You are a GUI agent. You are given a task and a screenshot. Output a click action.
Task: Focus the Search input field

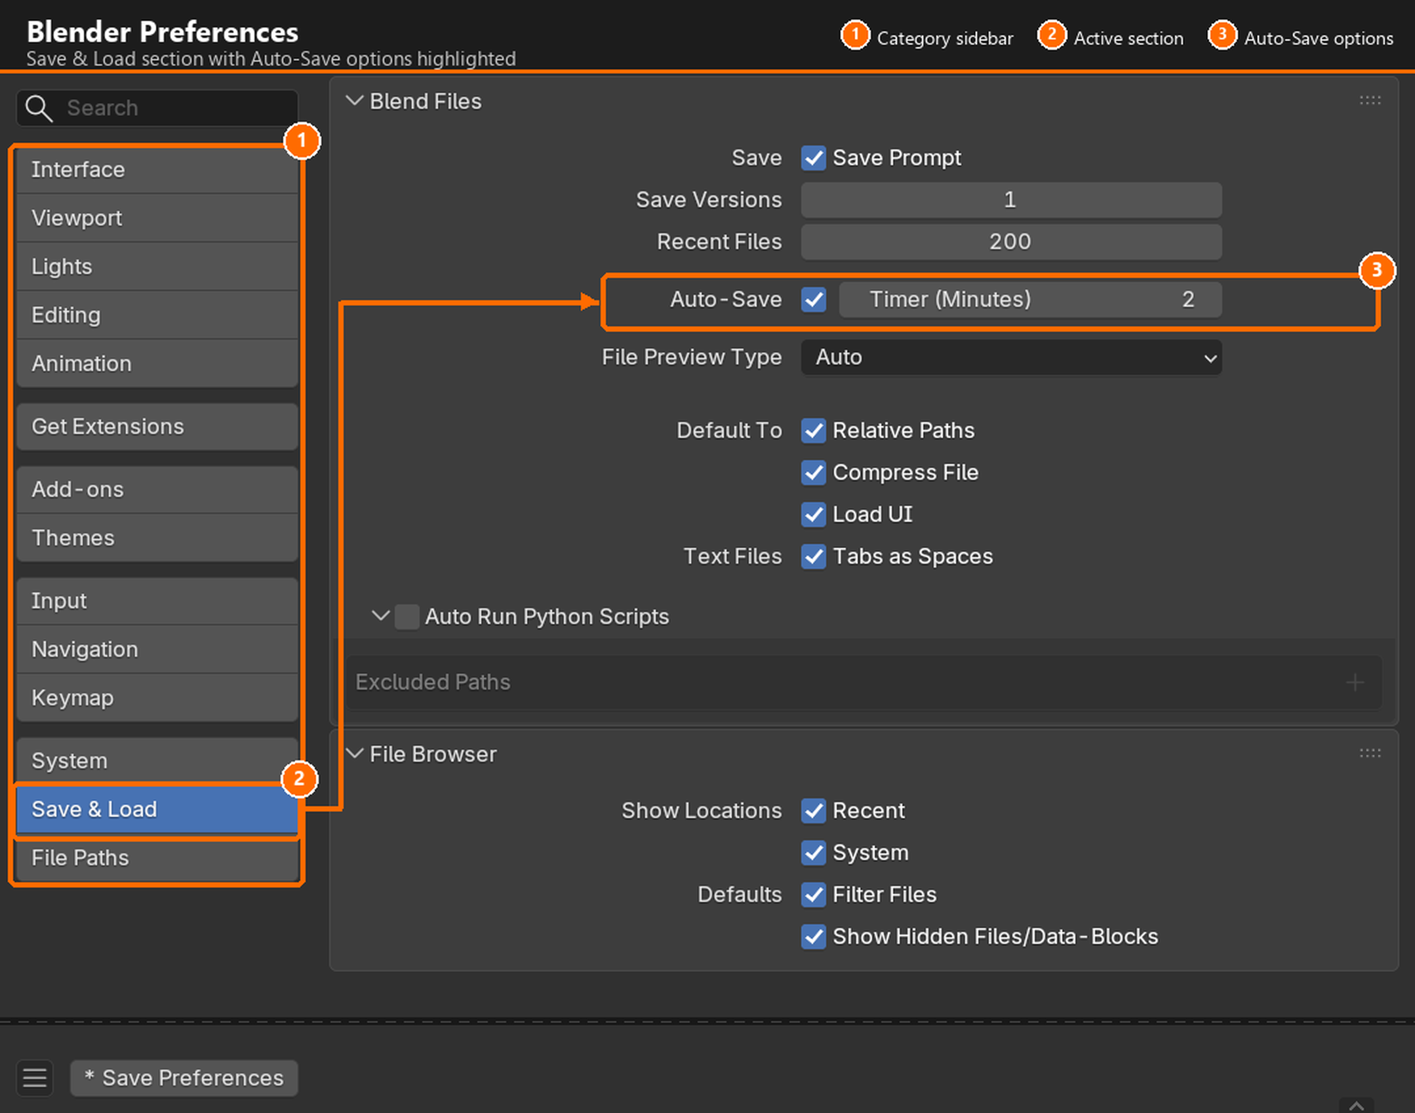pos(157,108)
